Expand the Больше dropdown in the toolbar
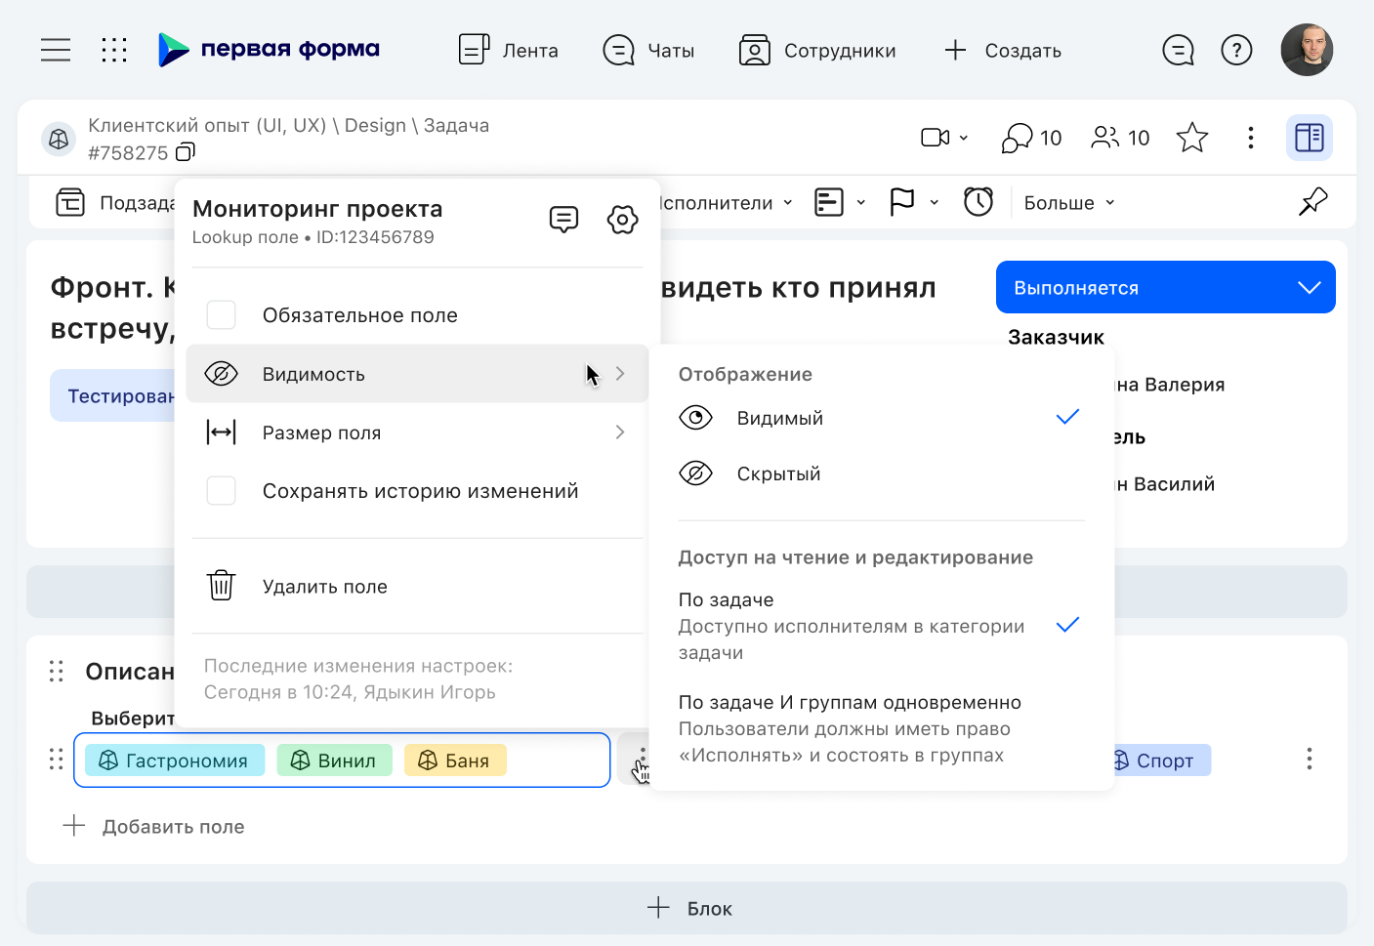Screen dimensions: 1374x946 [x=1067, y=202]
